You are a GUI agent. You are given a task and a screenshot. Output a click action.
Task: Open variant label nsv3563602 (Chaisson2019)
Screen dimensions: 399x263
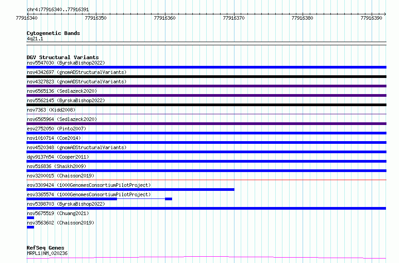click(61, 223)
